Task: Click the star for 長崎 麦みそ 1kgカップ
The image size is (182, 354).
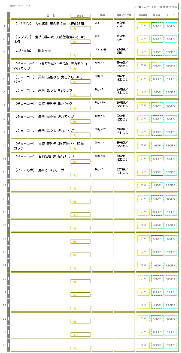Action: [75, 95]
